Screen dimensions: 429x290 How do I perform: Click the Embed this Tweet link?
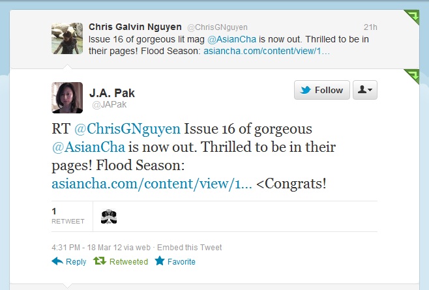point(189,248)
